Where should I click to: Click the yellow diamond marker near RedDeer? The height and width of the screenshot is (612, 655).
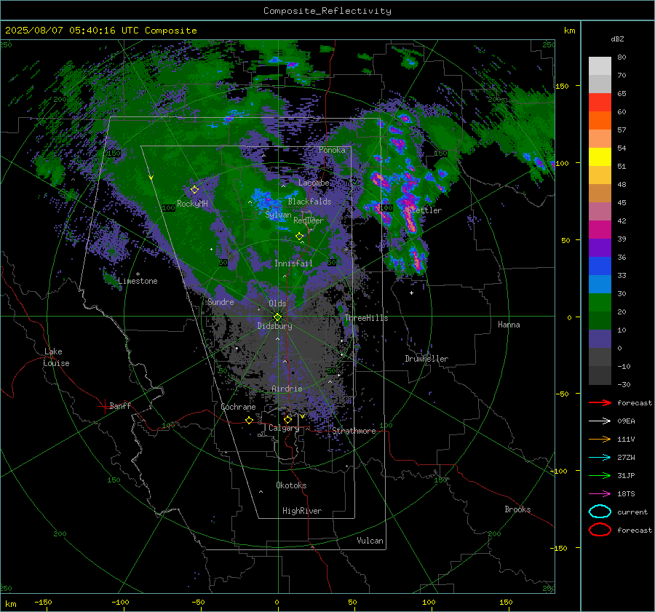point(299,236)
